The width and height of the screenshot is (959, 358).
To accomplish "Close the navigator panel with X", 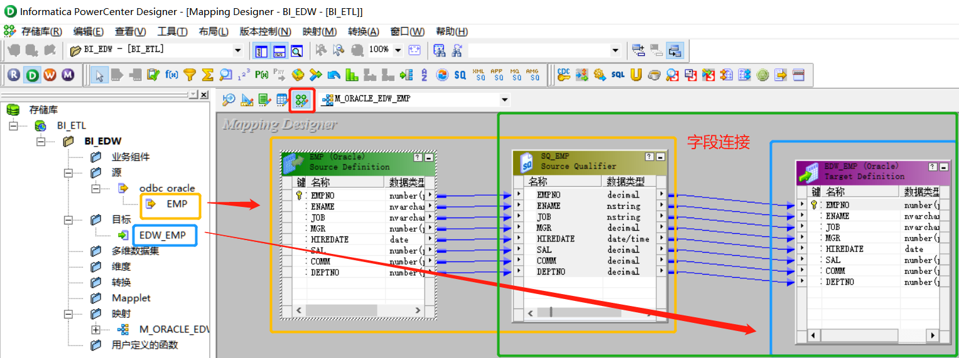I will (x=204, y=94).
